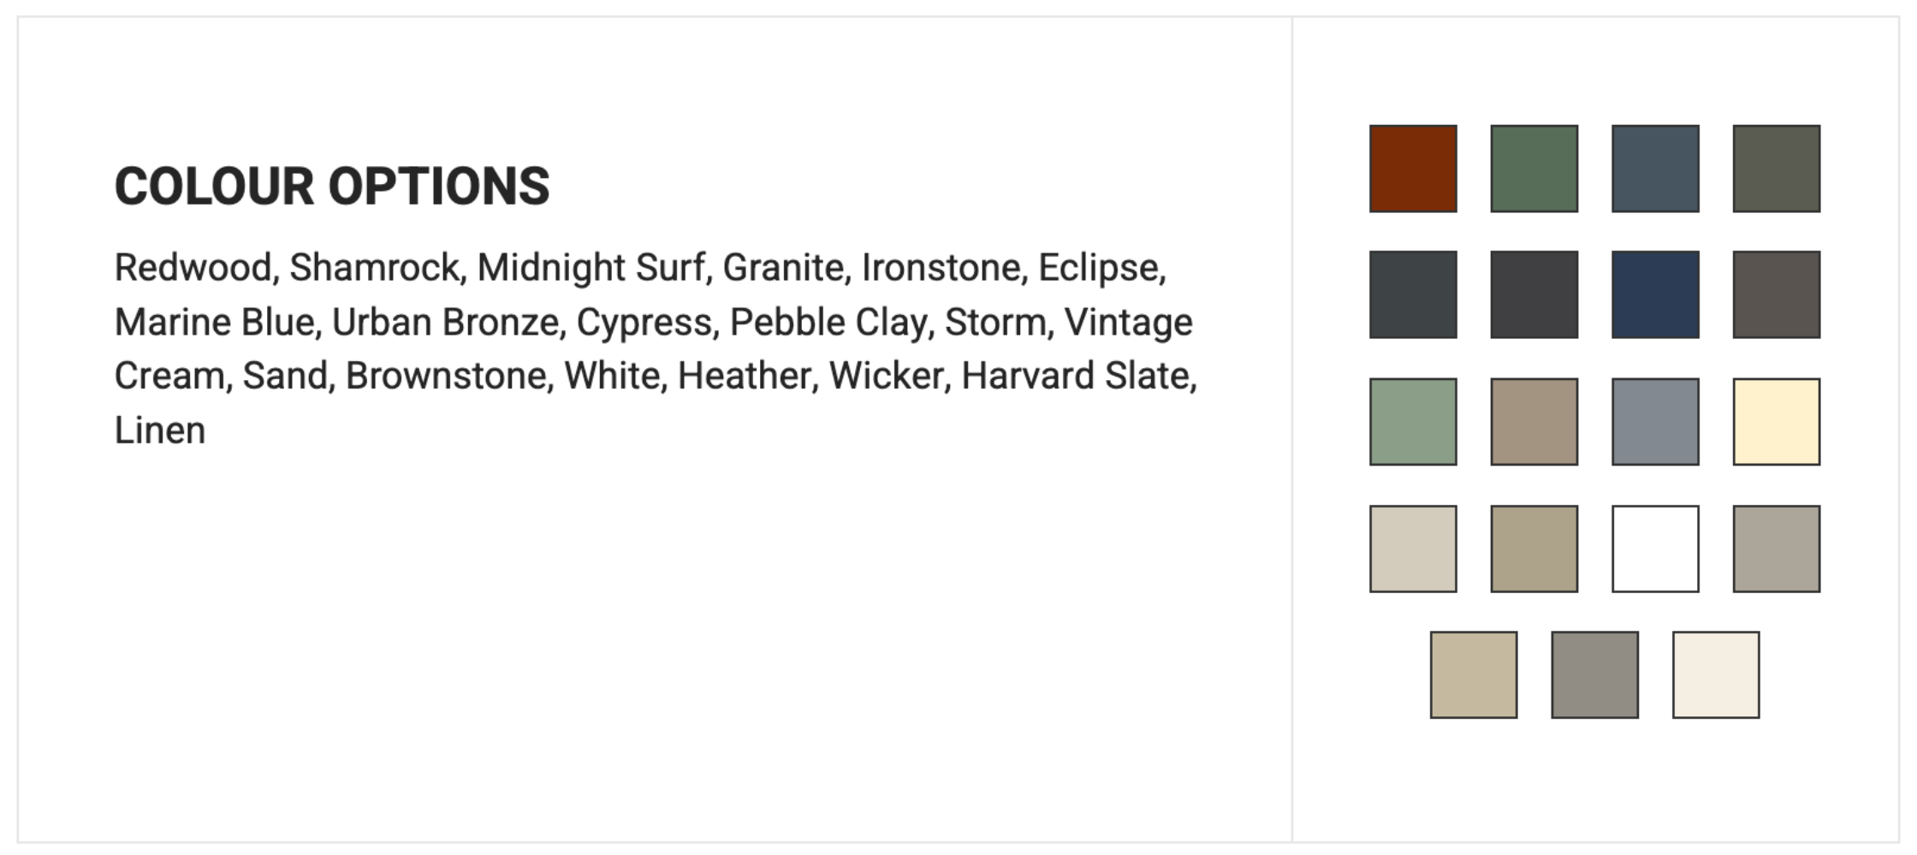Click the Colour Options heading
The image size is (1917, 855).
332,187
